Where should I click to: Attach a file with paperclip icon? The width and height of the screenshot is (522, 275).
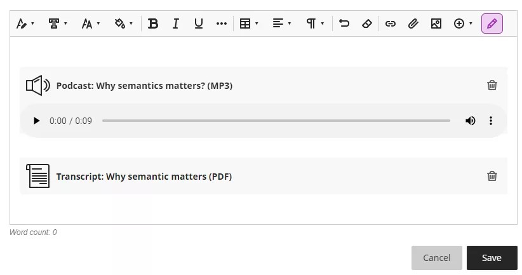coord(413,23)
